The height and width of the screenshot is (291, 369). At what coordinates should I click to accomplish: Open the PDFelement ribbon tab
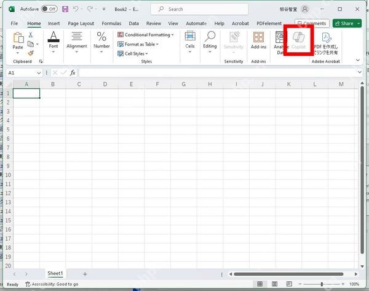click(269, 23)
